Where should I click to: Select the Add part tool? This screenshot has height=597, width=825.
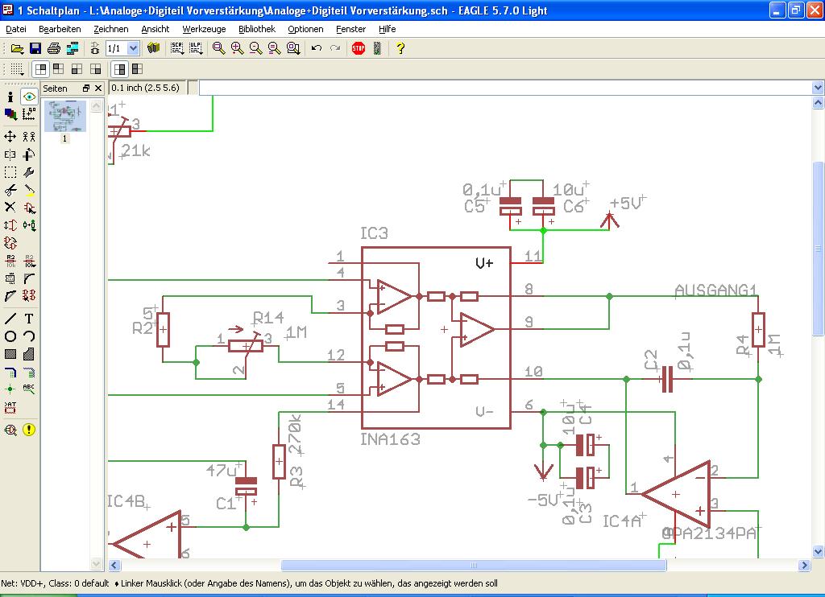coord(29,207)
